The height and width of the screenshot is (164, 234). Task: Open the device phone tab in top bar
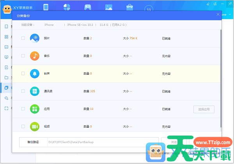point(46,7)
